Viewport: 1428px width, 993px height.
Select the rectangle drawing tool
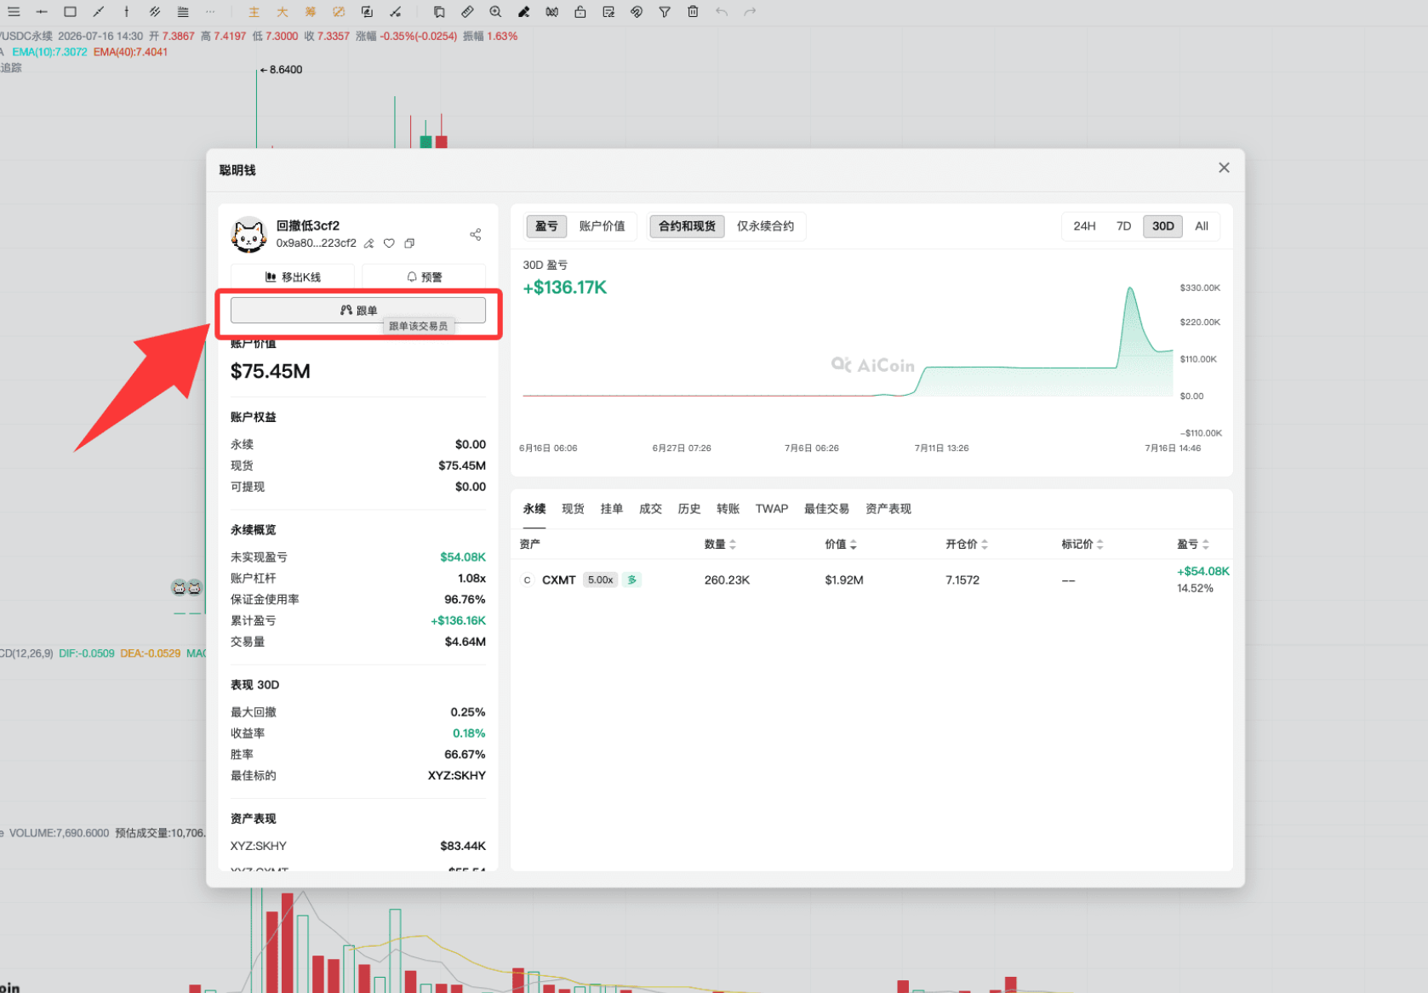[71, 12]
